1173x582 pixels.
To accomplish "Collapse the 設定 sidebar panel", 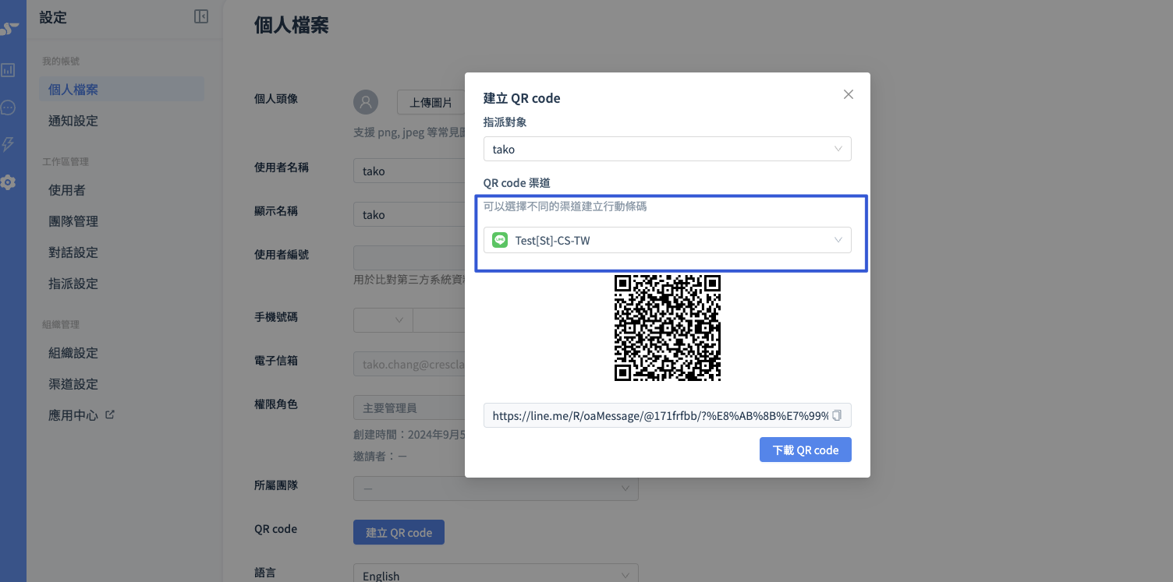I will [201, 16].
